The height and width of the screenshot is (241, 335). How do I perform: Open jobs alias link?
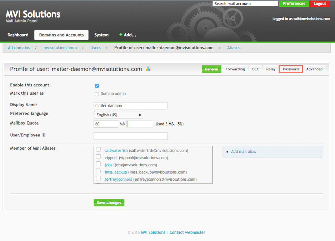click(109, 165)
